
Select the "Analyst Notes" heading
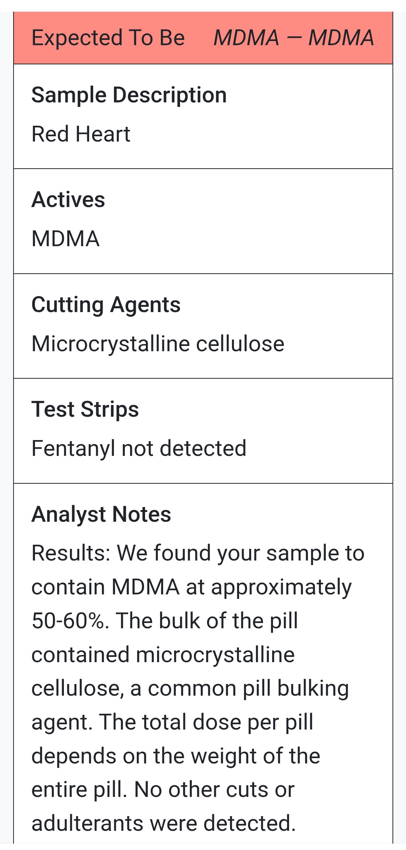101,514
